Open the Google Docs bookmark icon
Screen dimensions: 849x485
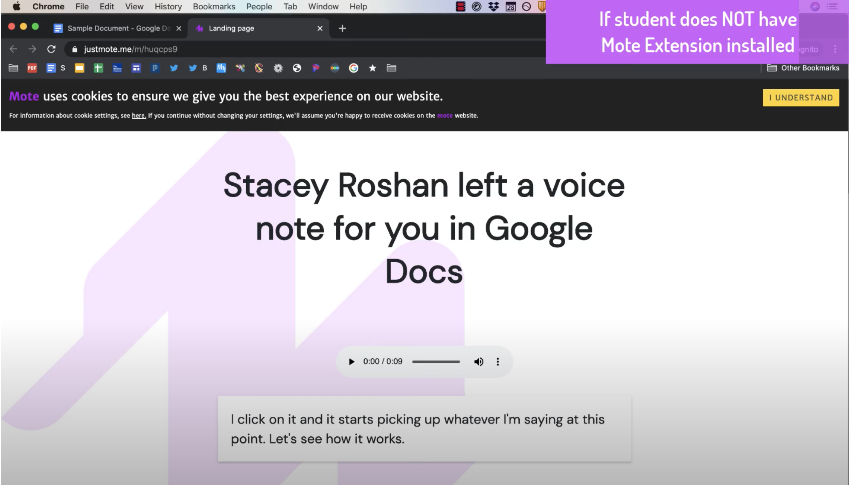pyautogui.click(x=51, y=68)
